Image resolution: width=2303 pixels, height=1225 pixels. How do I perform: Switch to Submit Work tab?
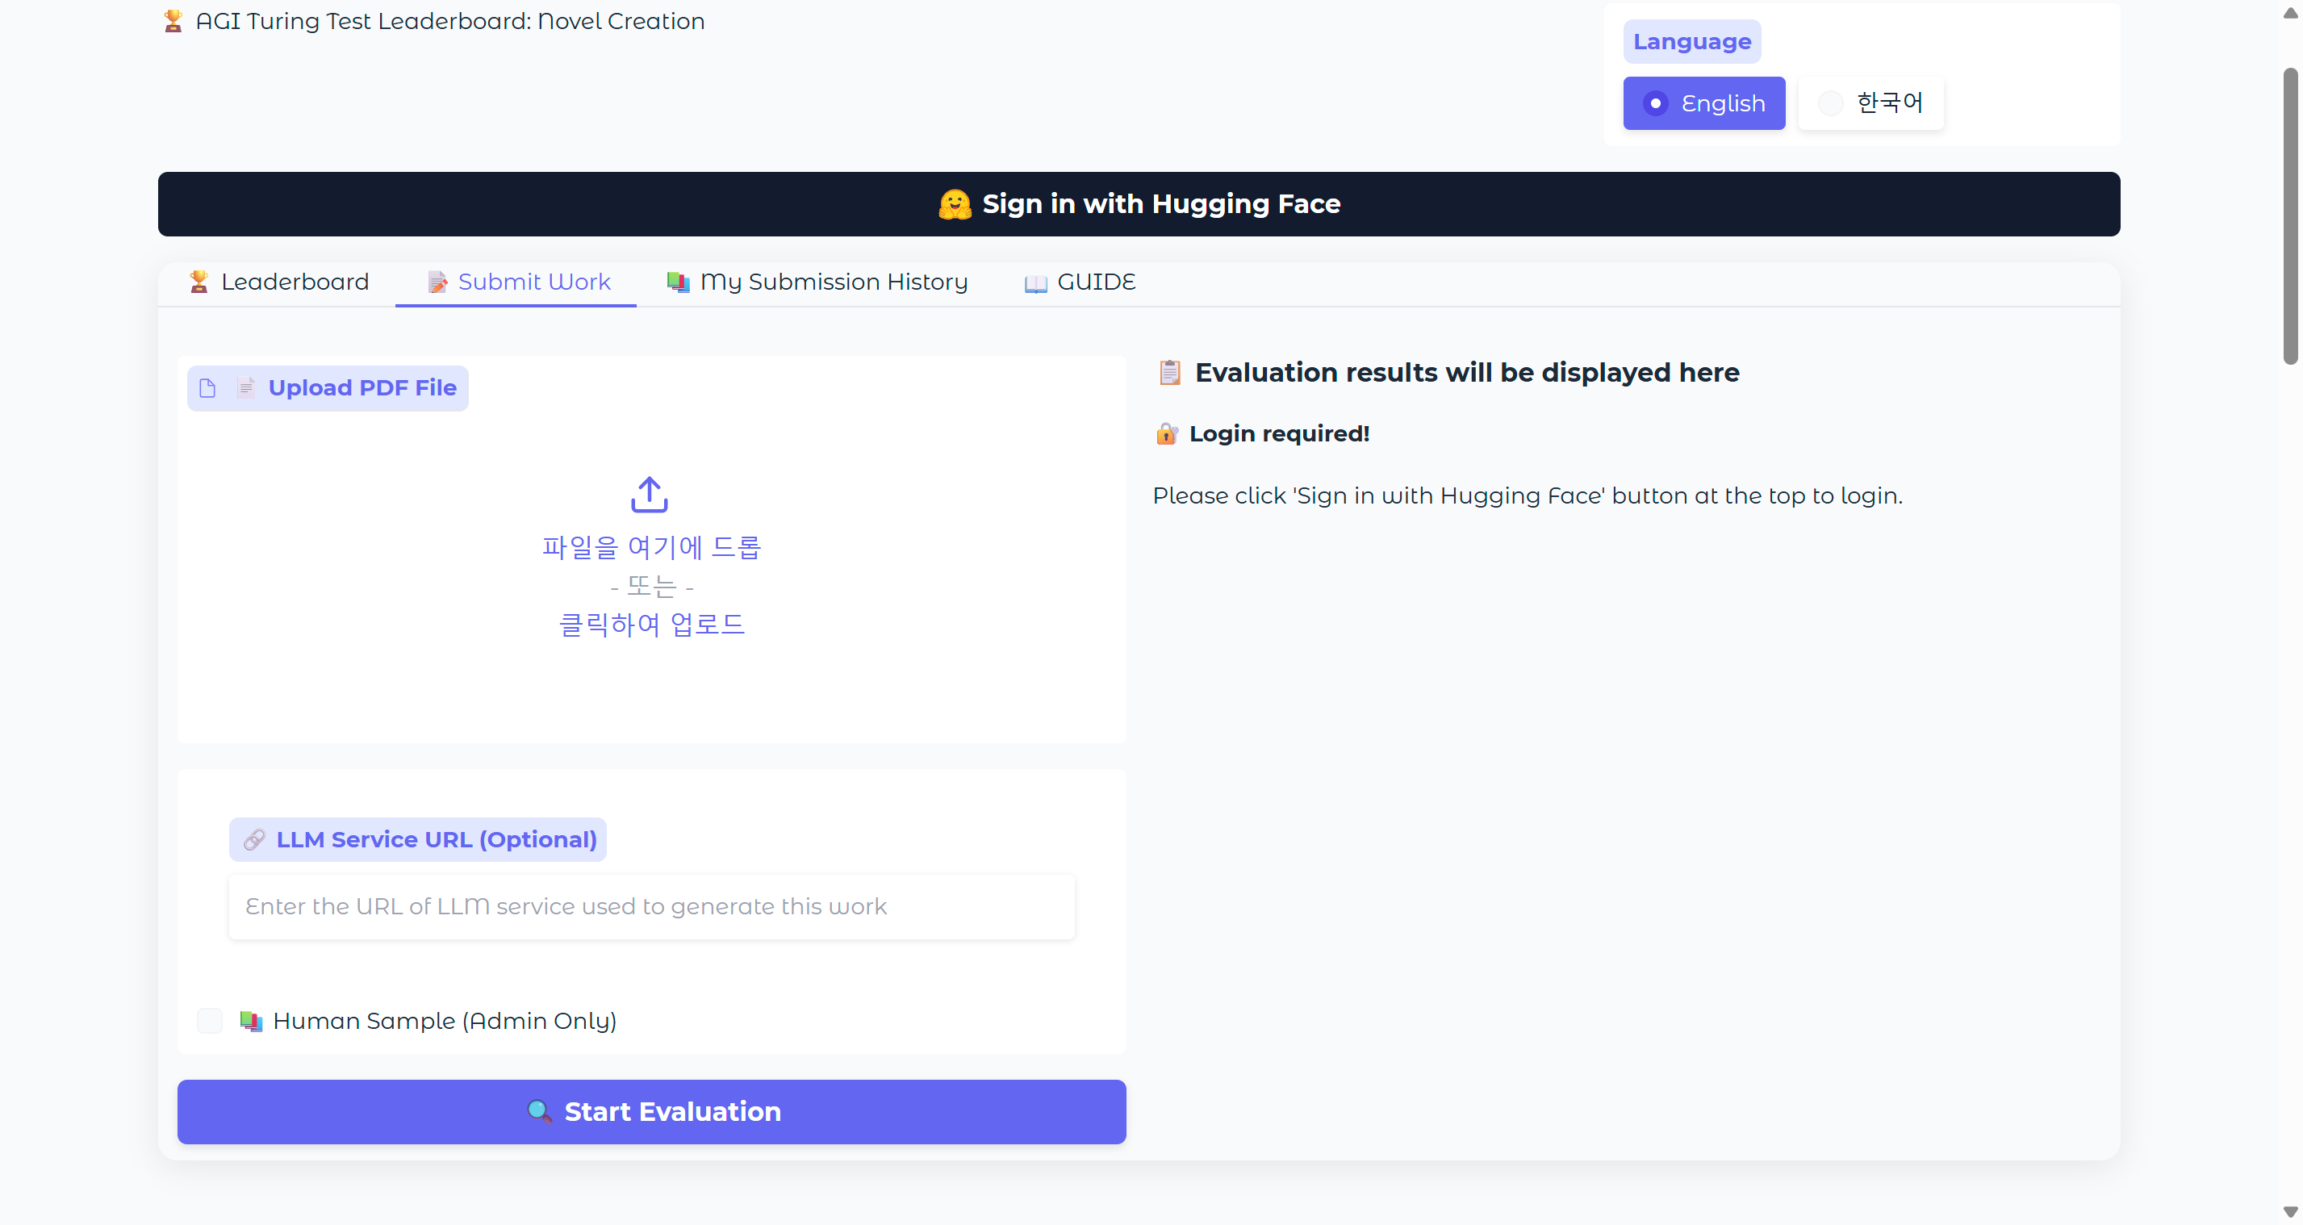(517, 282)
